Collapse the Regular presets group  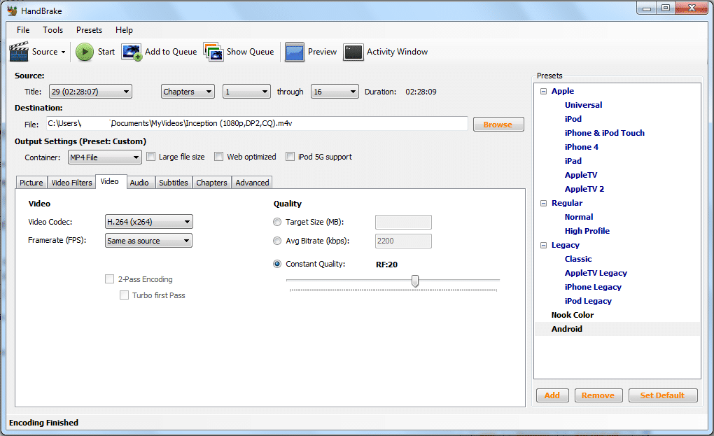[x=543, y=203]
